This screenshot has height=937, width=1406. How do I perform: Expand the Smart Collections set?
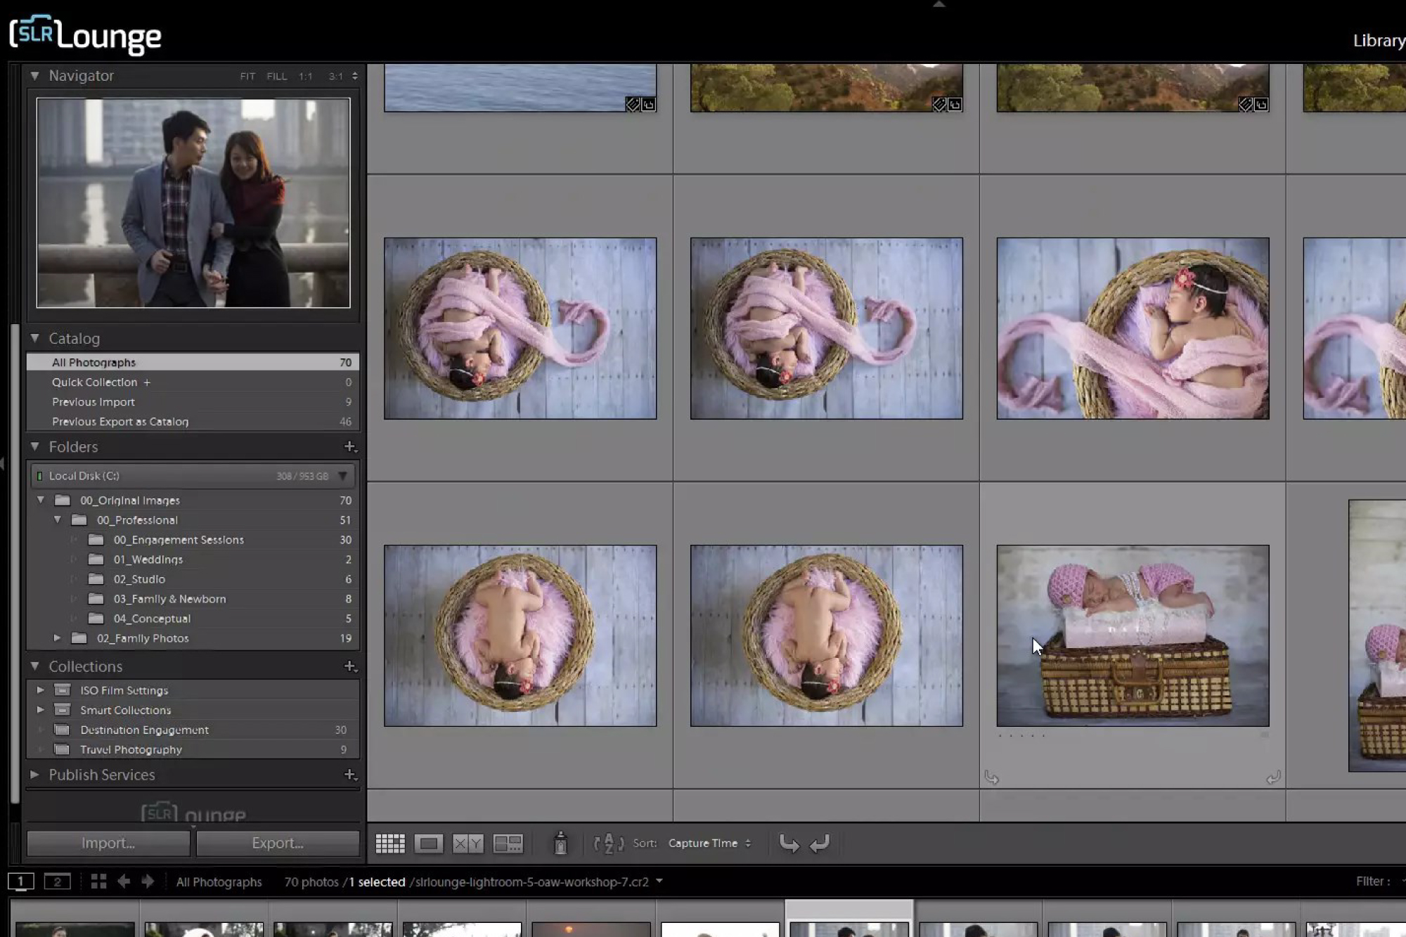pyautogui.click(x=41, y=709)
